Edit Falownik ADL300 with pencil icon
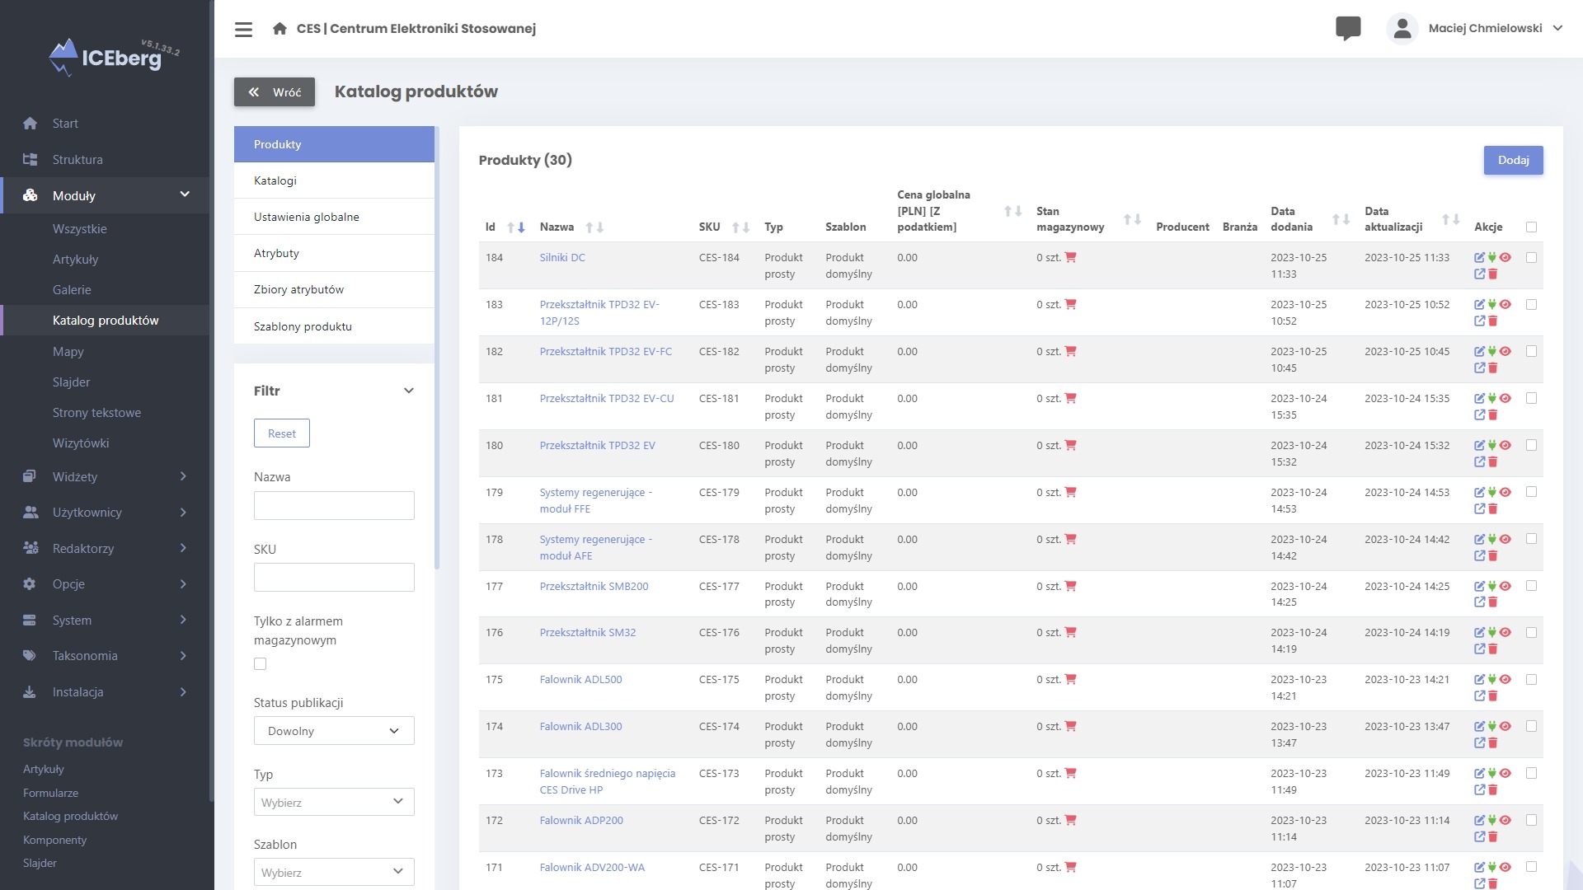The width and height of the screenshot is (1583, 890). tap(1479, 727)
